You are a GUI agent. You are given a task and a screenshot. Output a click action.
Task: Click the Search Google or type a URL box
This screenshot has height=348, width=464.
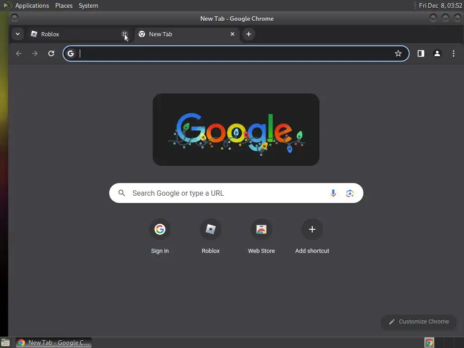pyautogui.click(x=236, y=193)
